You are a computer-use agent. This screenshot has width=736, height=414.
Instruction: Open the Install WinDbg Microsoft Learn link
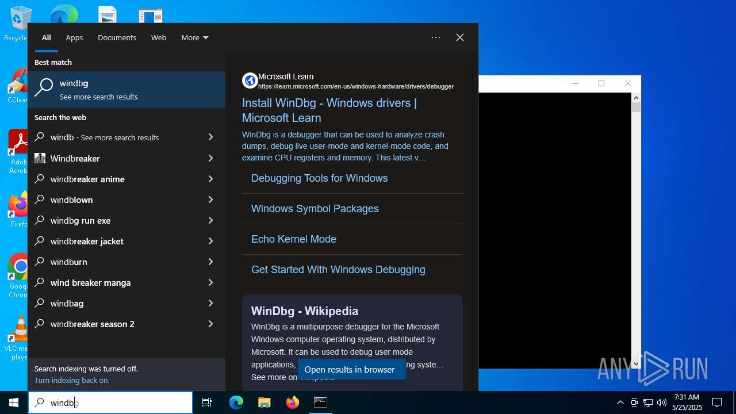pyautogui.click(x=329, y=110)
